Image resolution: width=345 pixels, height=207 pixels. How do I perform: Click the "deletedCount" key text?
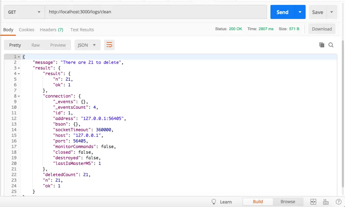click(x=60, y=175)
